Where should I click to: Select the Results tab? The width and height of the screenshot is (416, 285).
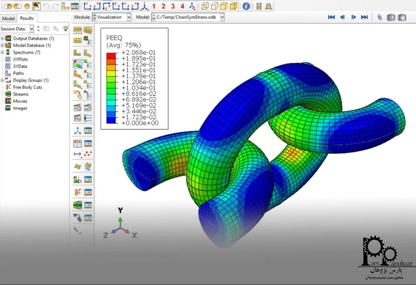(x=27, y=18)
